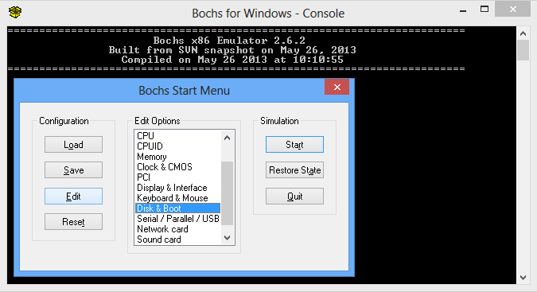Select CPUID in Edit Options list
This screenshot has height=292, width=537.
click(x=178, y=146)
